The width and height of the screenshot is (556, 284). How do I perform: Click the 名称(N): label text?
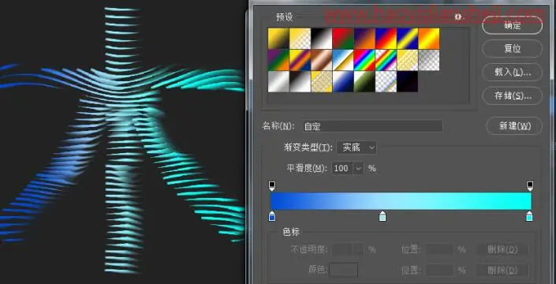pos(278,126)
